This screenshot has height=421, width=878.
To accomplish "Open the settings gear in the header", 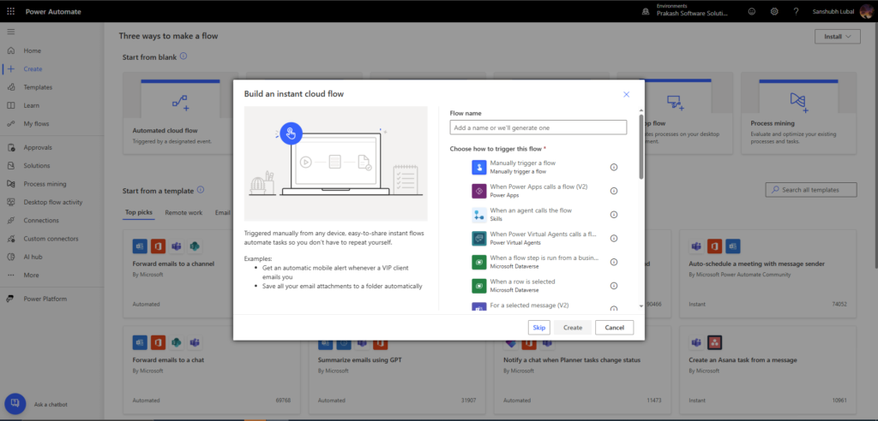I will (774, 11).
